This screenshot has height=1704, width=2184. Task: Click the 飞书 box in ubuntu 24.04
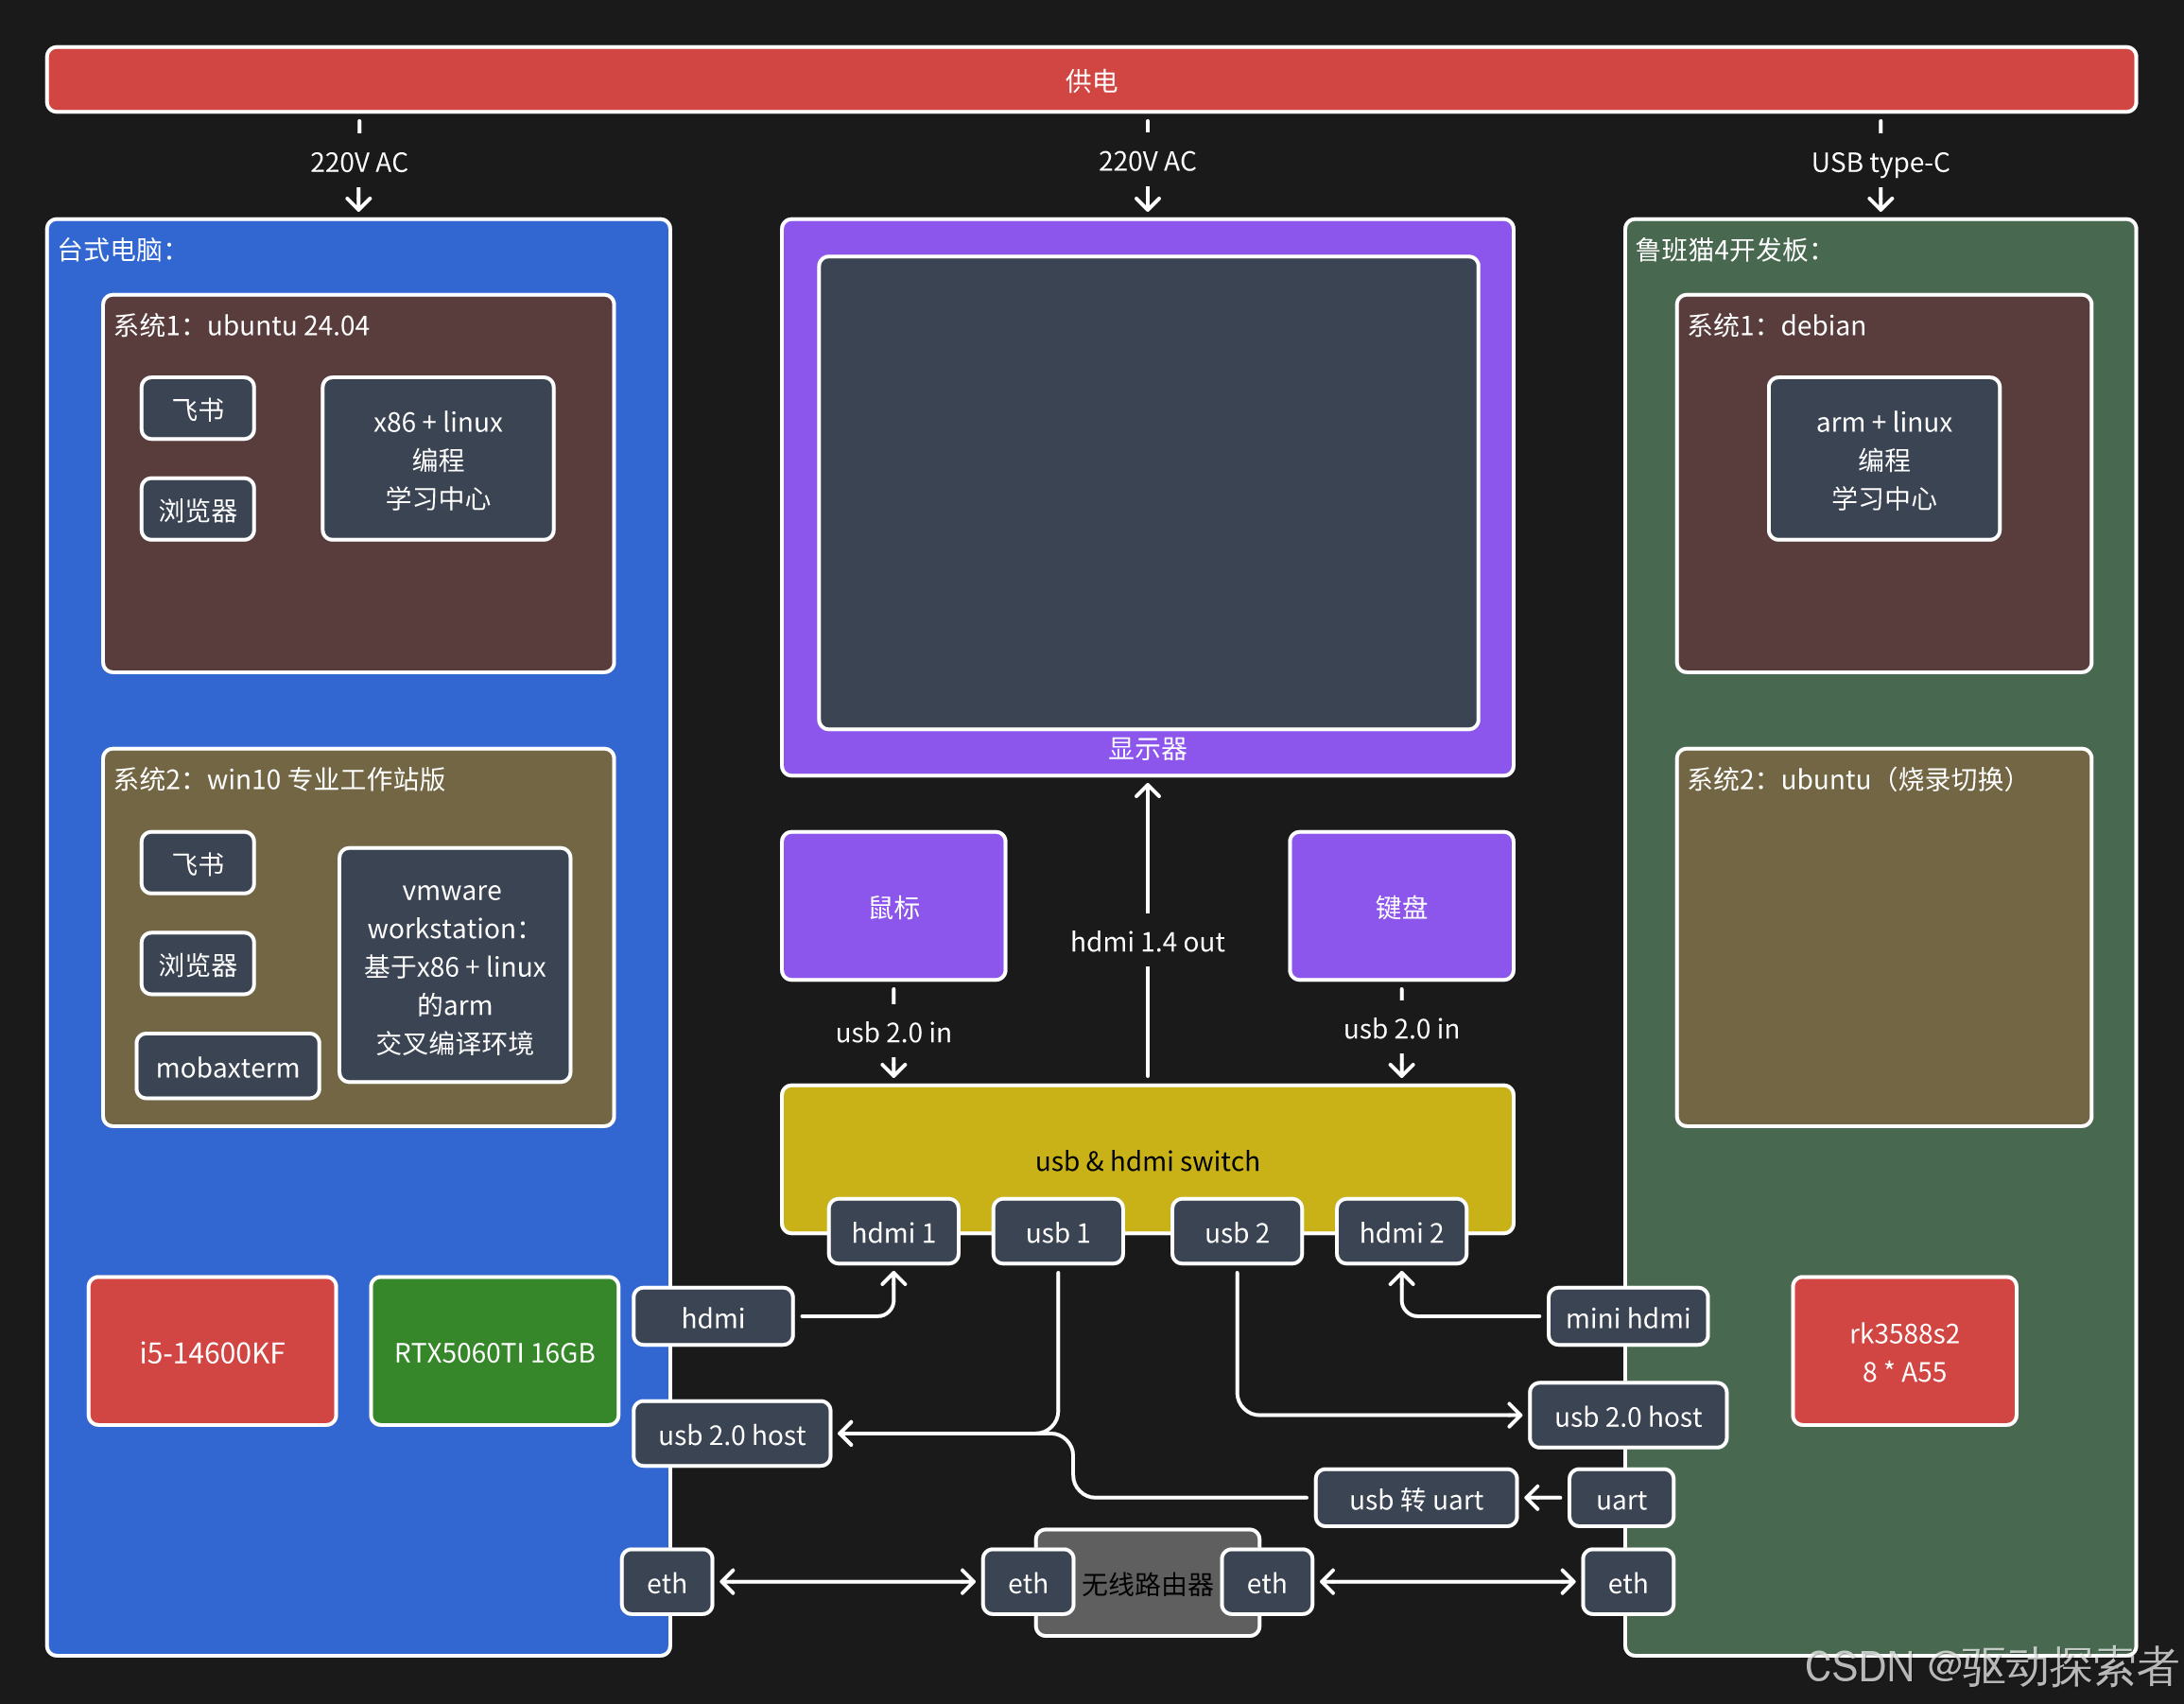pos(198,408)
